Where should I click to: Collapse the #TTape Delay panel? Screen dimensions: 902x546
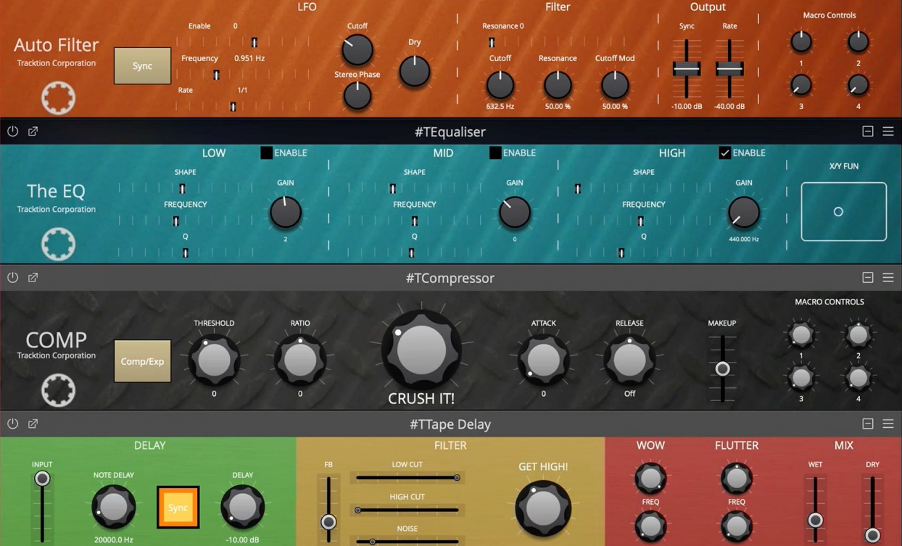pyautogui.click(x=868, y=423)
